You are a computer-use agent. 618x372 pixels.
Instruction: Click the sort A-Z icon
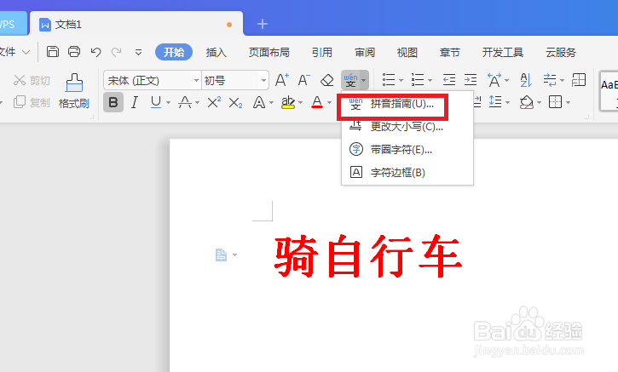click(526, 80)
